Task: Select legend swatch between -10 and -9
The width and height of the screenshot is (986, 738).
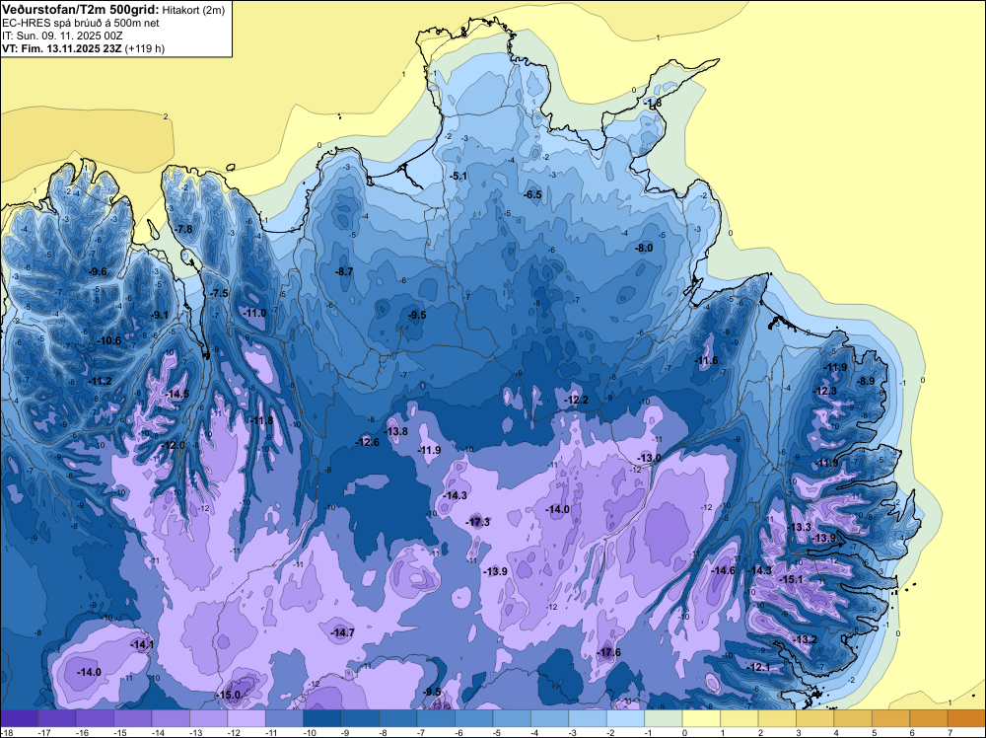Action: pos(322,718)
